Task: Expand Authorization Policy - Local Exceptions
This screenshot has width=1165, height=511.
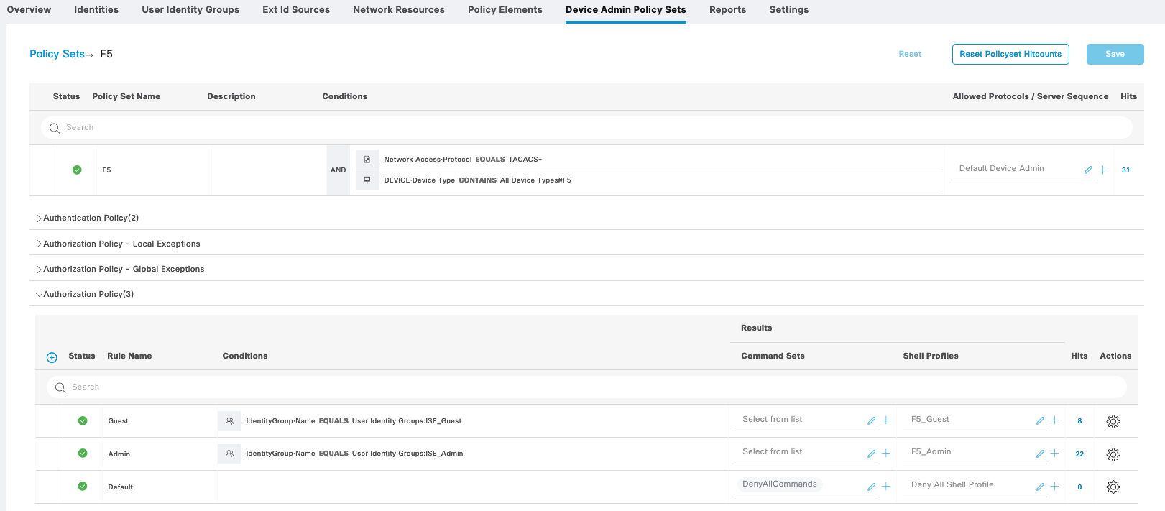Action: [39, 244]
